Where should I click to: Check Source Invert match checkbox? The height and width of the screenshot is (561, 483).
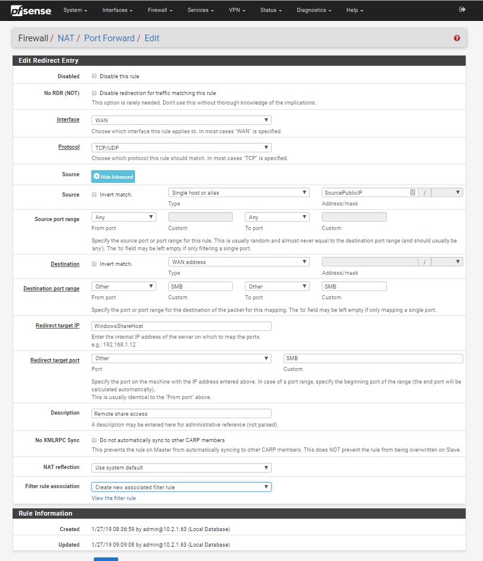[x=94, y=195]
